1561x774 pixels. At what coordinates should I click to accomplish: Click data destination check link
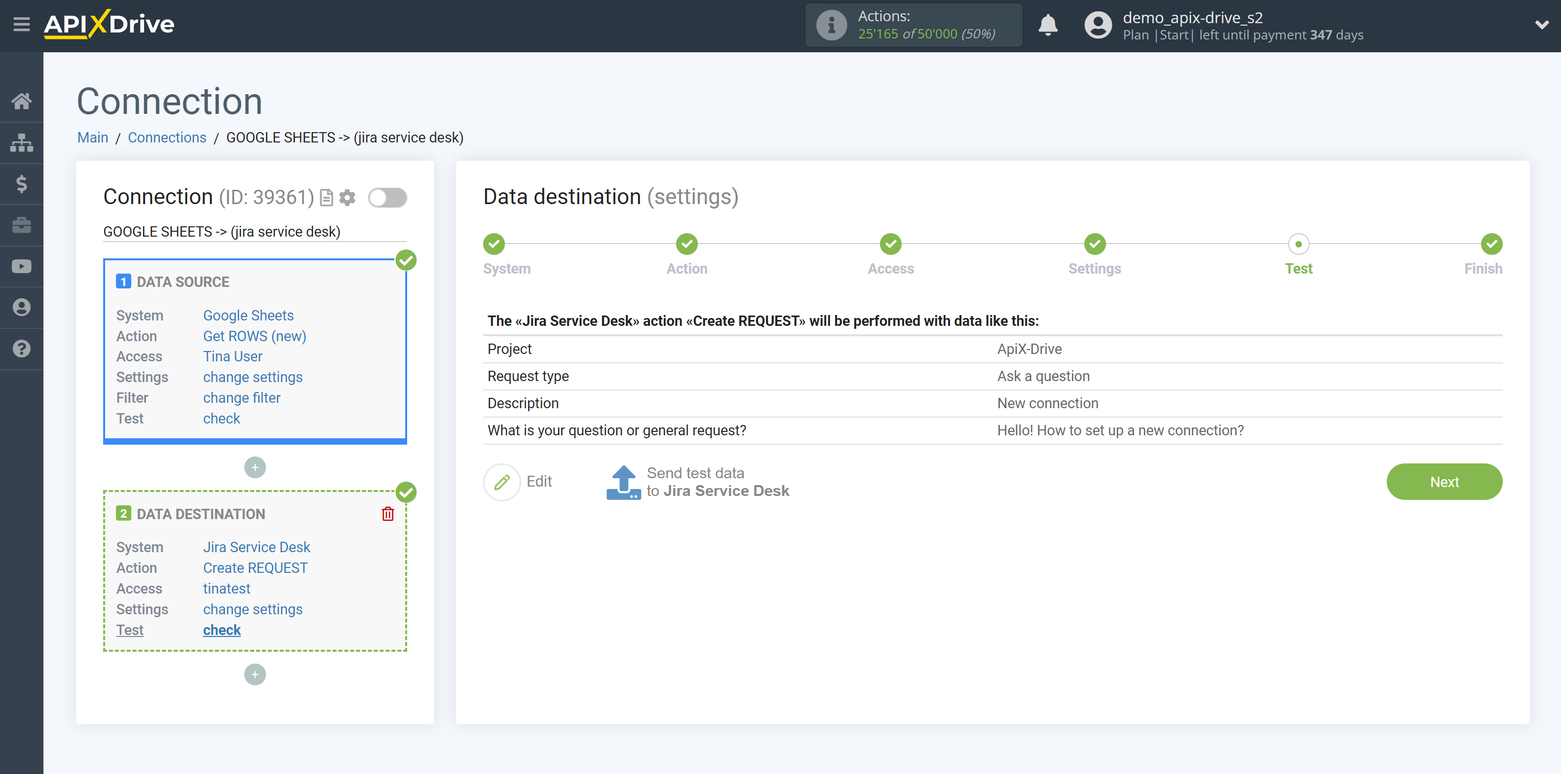222,630
